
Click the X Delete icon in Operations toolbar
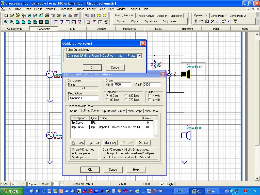coord(213,22)
